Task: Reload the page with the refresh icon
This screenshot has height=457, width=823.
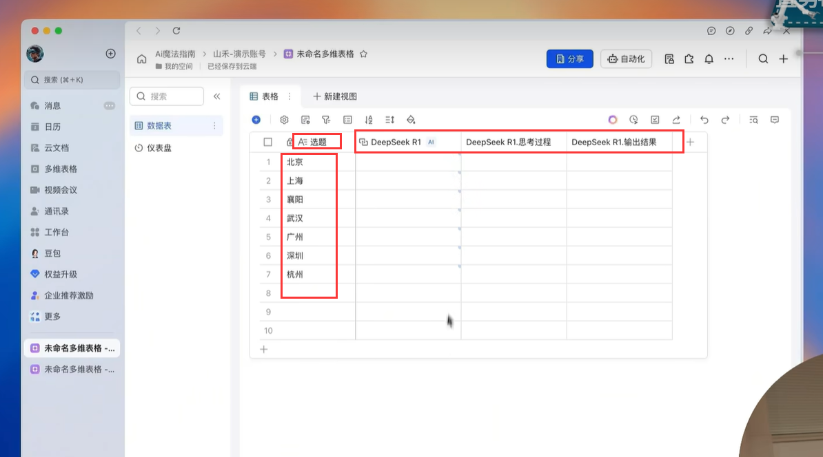Action: pos(176,31)
